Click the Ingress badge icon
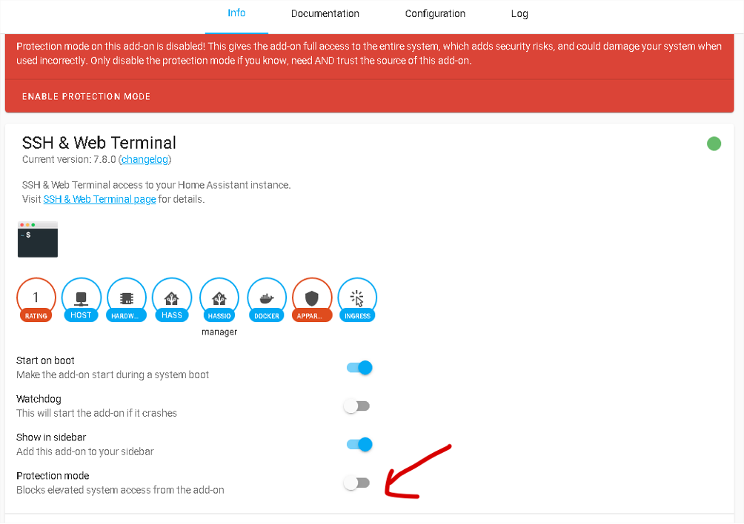The height and width of the screenshot is (524, 744). 357,300
